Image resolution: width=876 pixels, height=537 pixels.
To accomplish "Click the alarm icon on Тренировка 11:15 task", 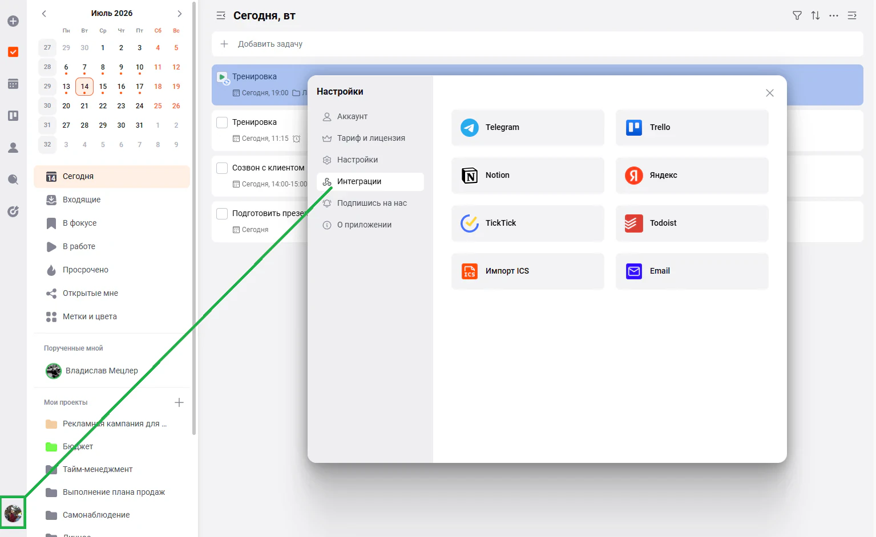I will 296,139.
